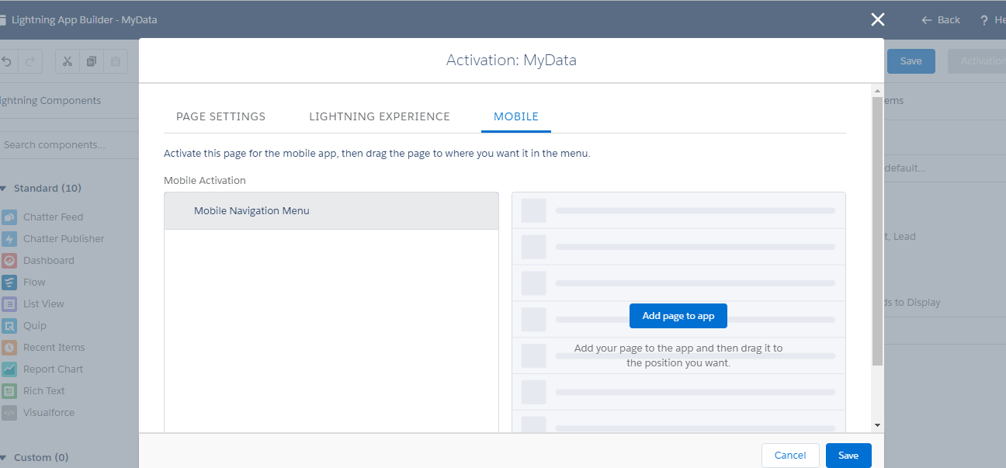Click Save in the dialog footer
Viewport: 1006px width, 468px height.
click(x=848, y=456)
